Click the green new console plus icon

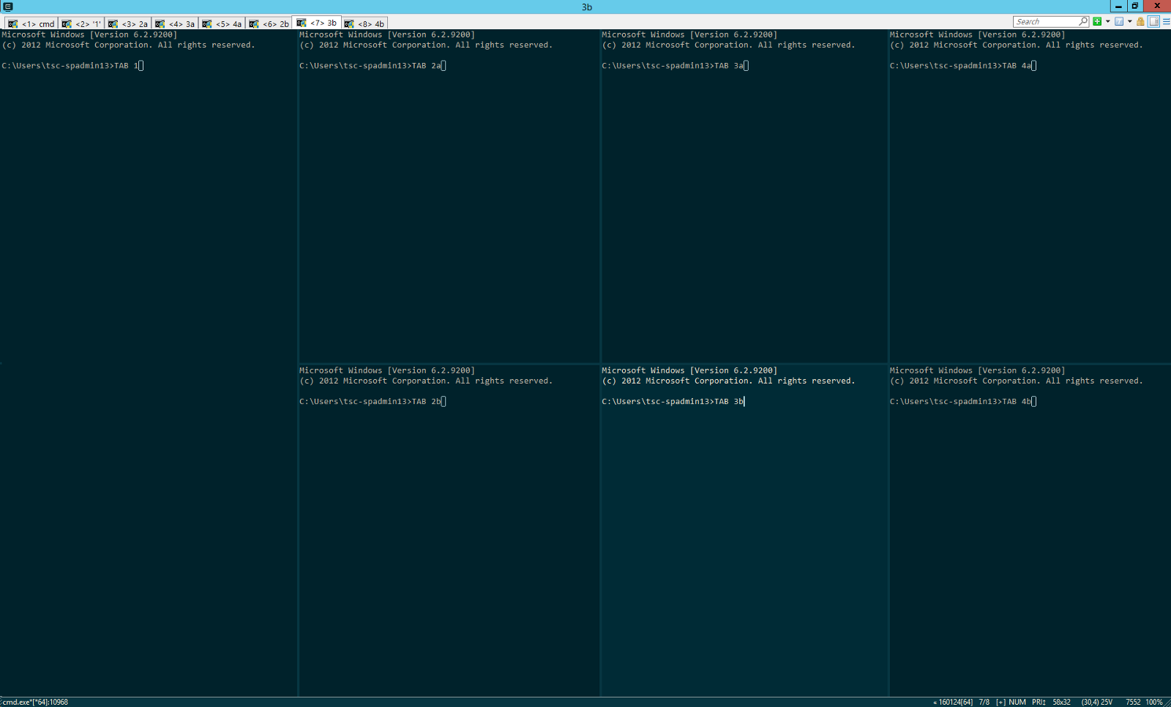[1097, 22]
